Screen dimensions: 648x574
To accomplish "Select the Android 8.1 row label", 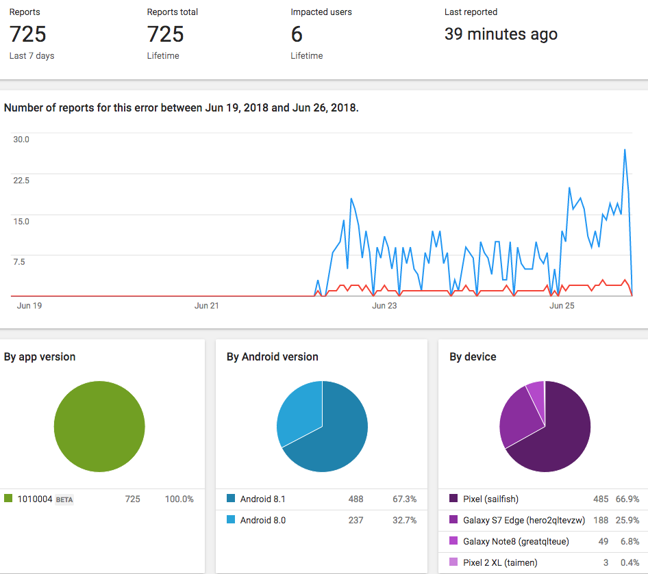I will click(263, 499).
